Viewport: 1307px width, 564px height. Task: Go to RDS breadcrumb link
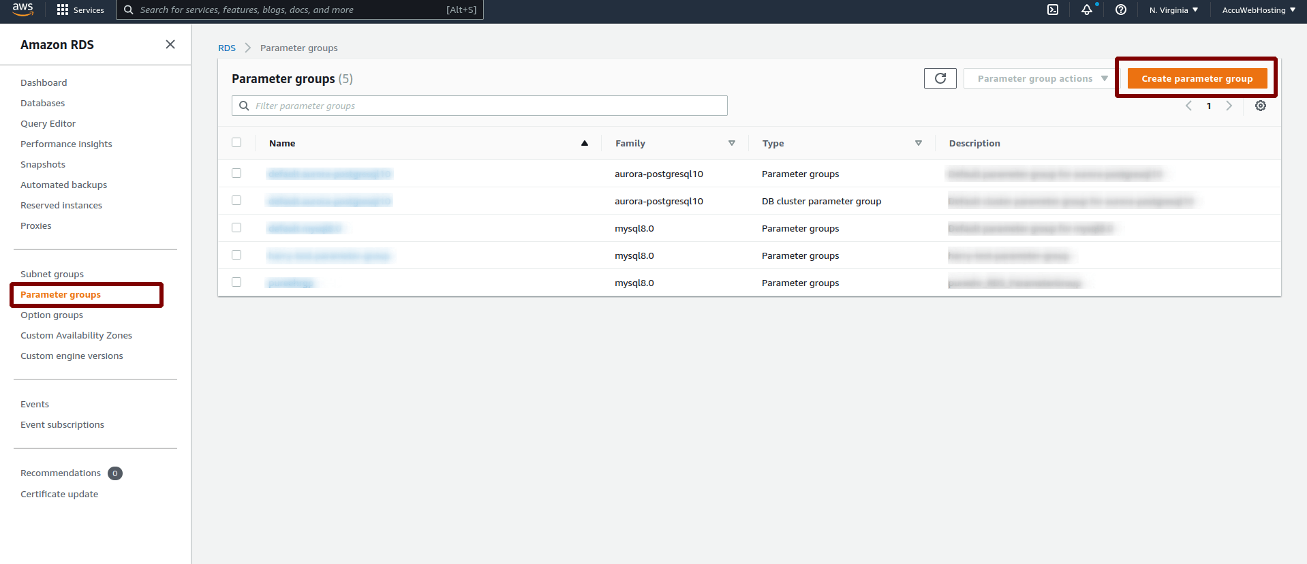coord(227,48)
